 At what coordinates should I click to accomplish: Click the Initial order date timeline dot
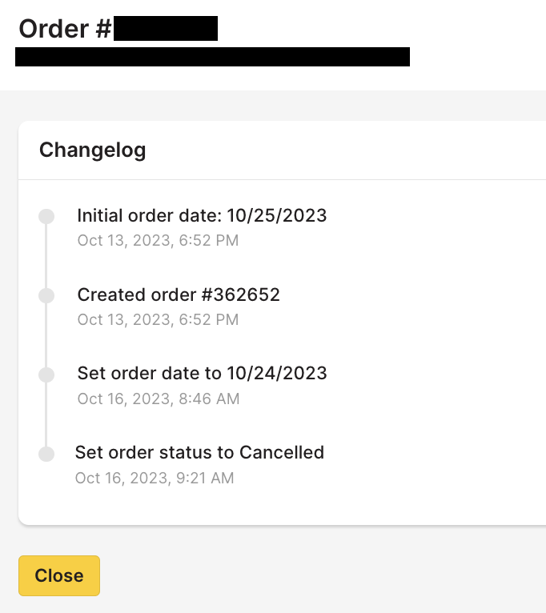[46, 217]
